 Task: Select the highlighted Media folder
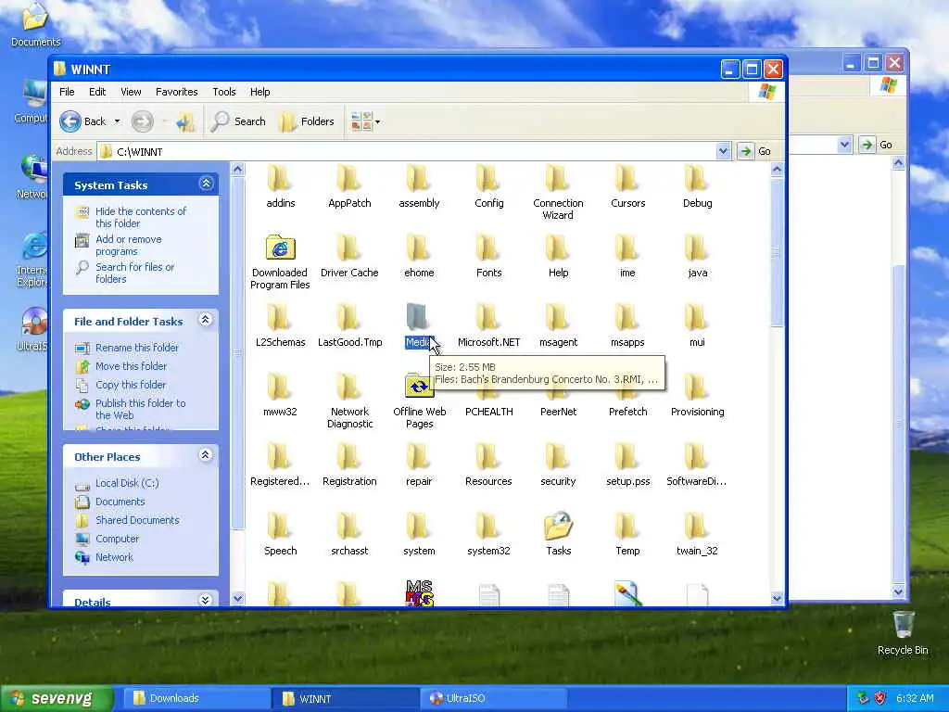coord(419,325)
